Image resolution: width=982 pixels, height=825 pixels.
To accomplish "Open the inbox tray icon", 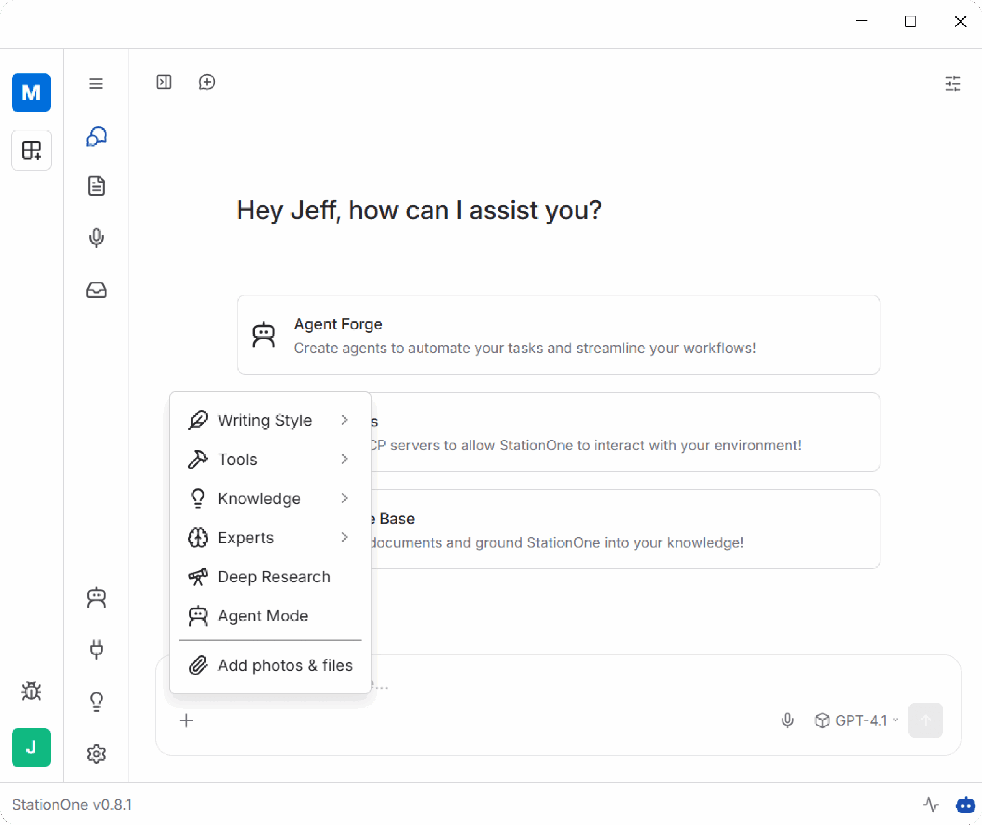I will pos(96,290).
